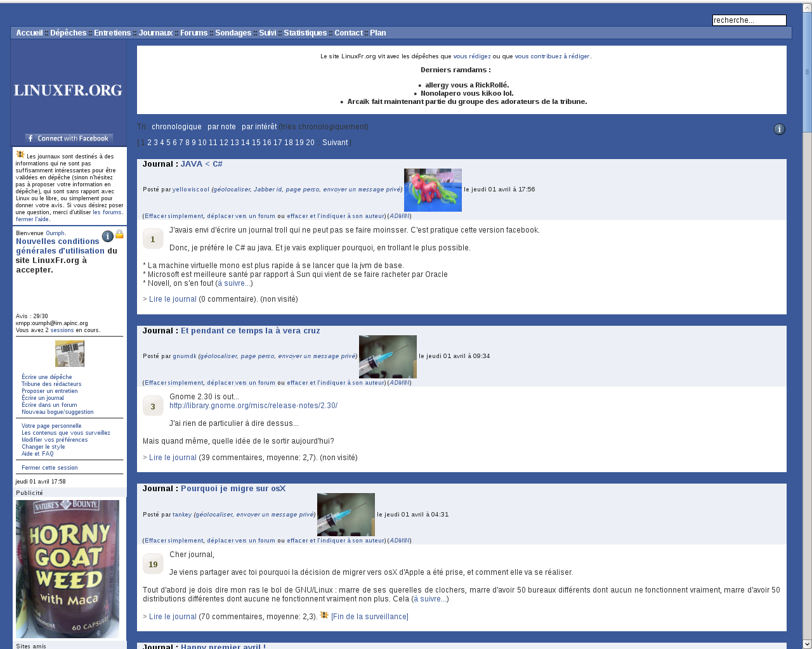
Task: Click the star icon next to Fin de la surveillance
Action: pyautogui.click(x=324, y=615)
